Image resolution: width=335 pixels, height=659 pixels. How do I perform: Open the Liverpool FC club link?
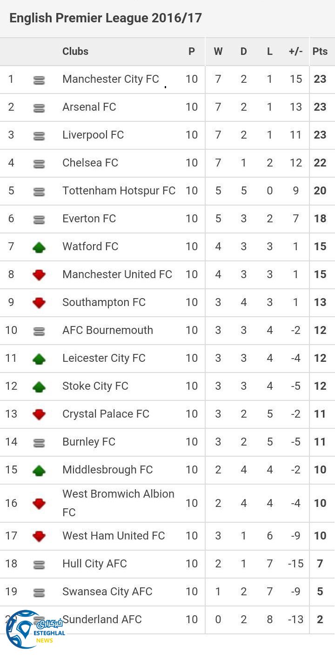(93, 135)
